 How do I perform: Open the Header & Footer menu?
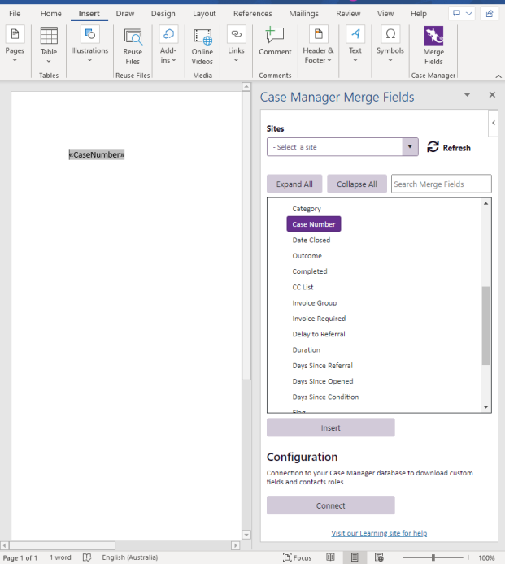point(318,44)
